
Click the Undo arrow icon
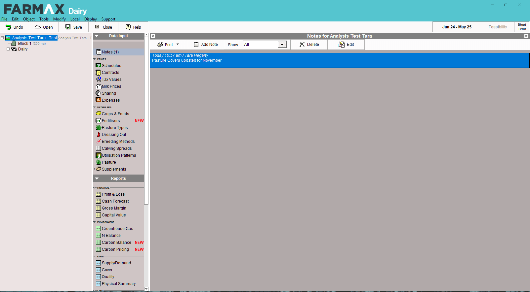pos(8,27)
